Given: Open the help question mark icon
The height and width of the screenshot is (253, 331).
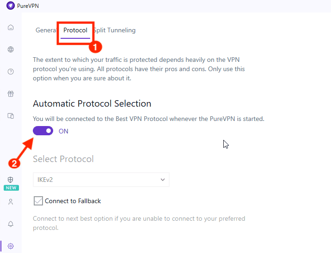Looking at the screenshot, I should click(x=11, y=72).
